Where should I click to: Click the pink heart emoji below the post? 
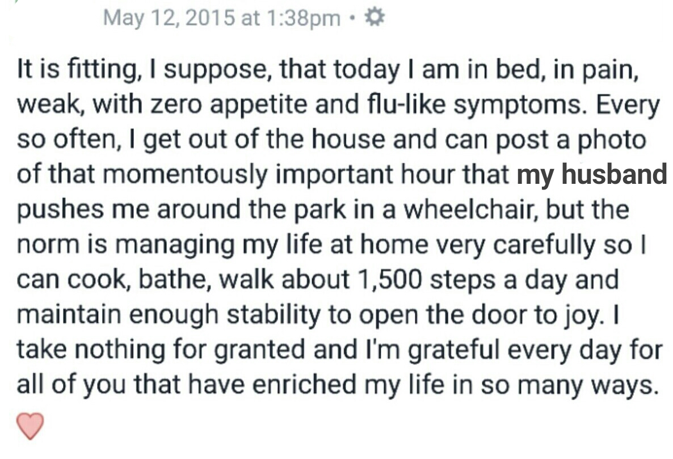click(x=30, y=426)
